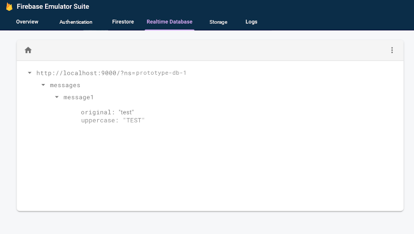Open the three-dot more options menu
Screen dimensions: 414x234
(x=392, y=50)
